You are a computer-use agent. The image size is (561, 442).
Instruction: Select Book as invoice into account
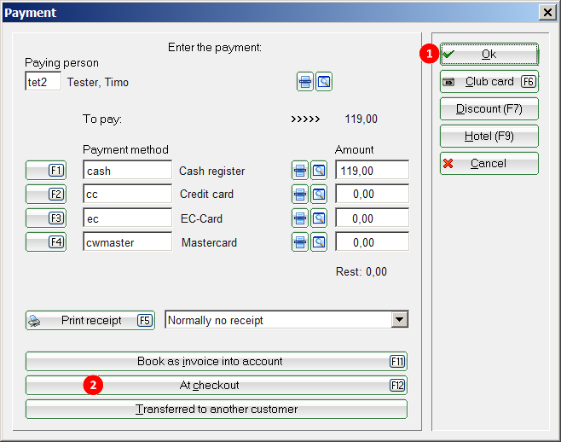pyautogui.click(x=216, y=362)
